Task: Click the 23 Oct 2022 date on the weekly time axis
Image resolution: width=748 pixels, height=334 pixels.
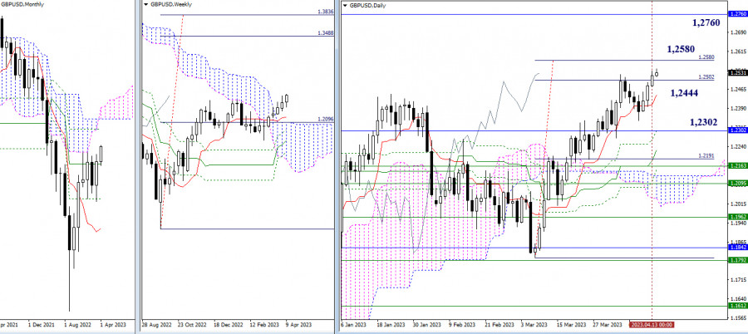Action: [x=191, y=325]
